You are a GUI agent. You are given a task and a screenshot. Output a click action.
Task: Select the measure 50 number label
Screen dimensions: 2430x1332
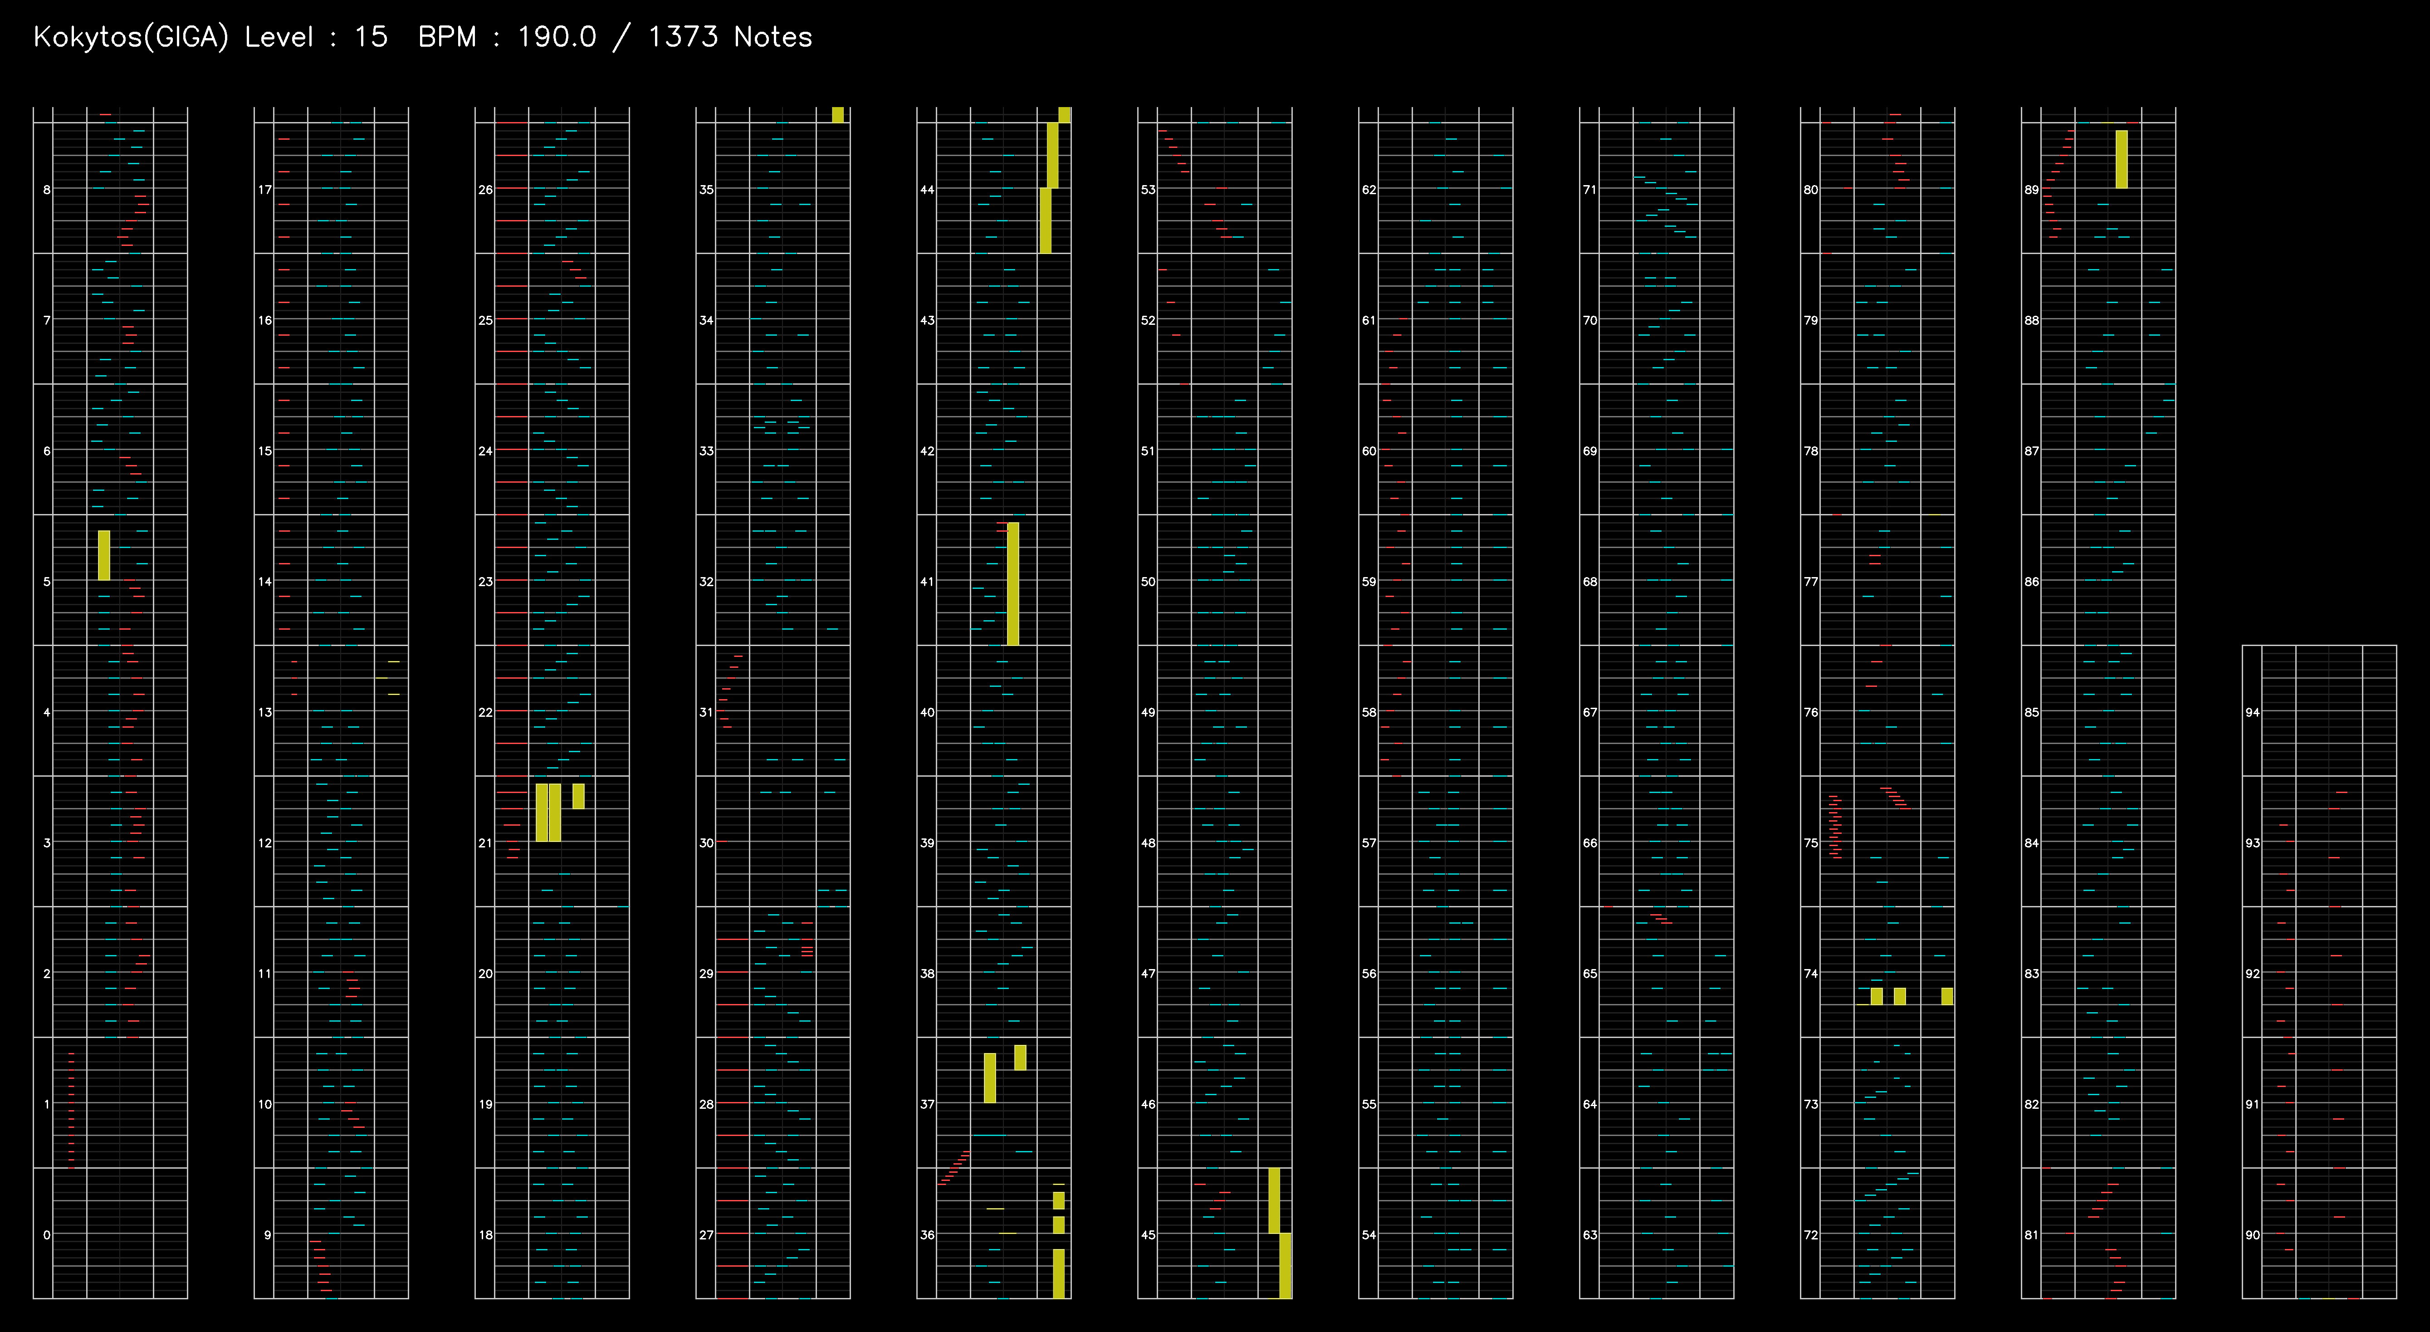pyautogui.click(x=1148, y=582)
